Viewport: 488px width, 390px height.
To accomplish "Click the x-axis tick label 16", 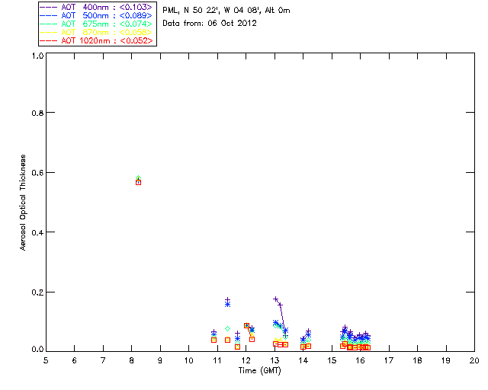I will pos(361,361).
